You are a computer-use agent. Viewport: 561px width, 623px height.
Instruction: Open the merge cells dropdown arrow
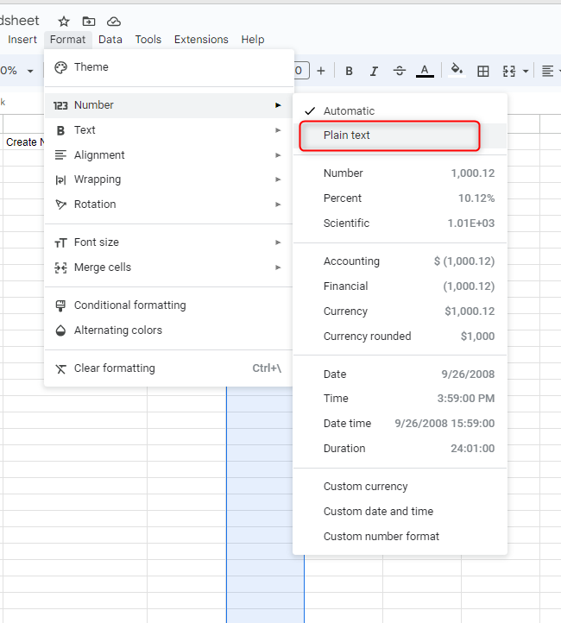tap(526, 72)
